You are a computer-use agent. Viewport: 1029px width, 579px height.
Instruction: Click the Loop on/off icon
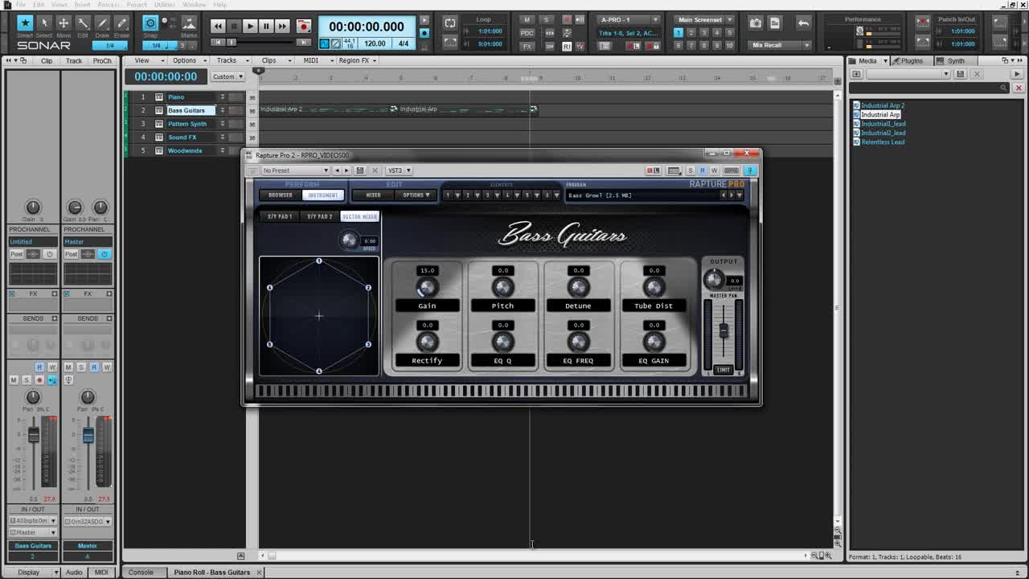[x=450, y=23]
